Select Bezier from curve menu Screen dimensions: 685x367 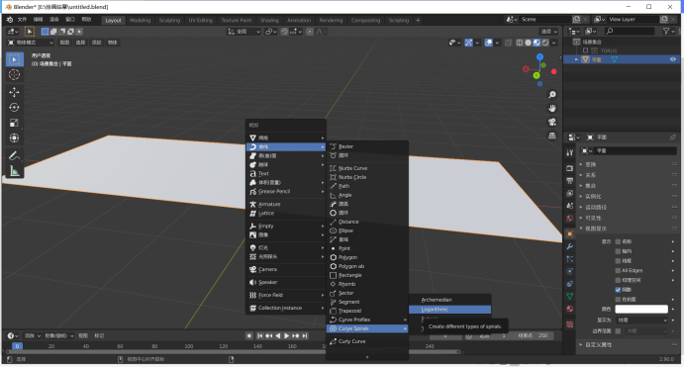[367, 146]
